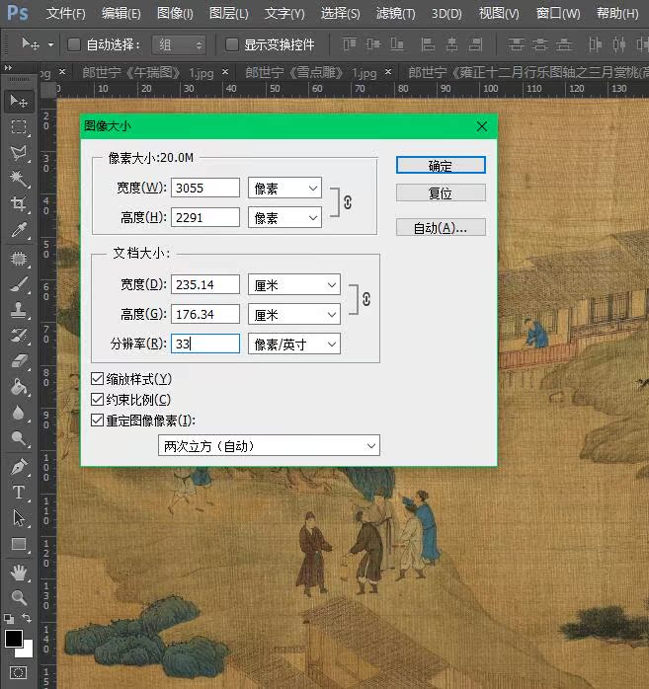The image size is (649, 689).
Task: Select the Brush tool
Action: click(x=19, y=284)
